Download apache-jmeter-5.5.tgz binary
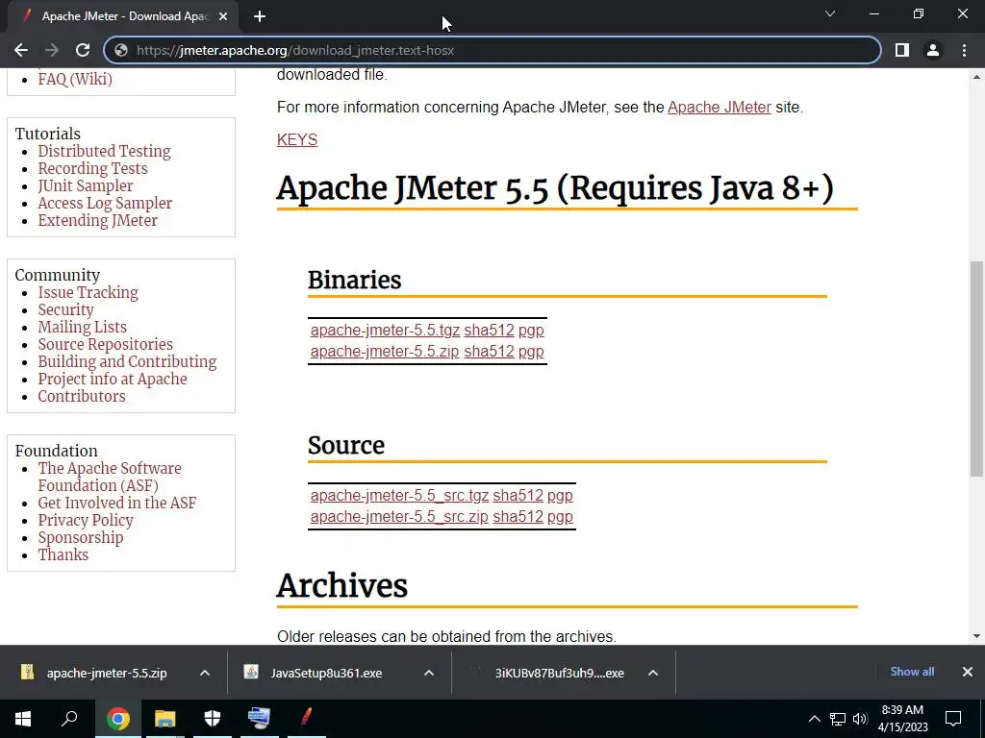This screenshot has width=985, height=738. [x=385, y=331]
